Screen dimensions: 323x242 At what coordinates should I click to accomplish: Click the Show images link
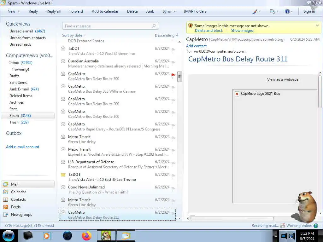(242, 31)
